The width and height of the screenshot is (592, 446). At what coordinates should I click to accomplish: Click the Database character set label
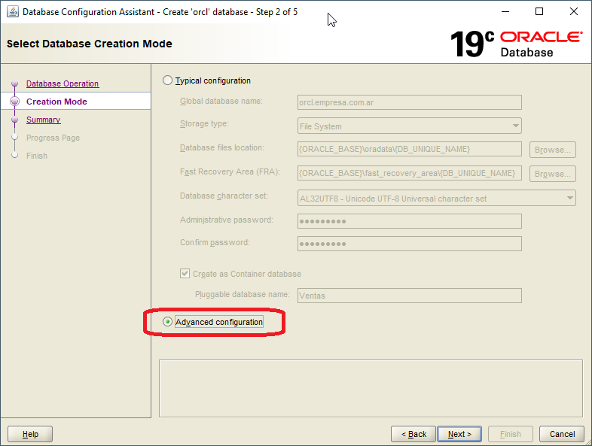click(x=224, y=196)
